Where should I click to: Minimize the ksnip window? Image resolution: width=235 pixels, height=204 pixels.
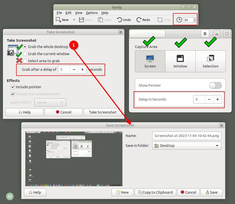click(x=183, y=7)
